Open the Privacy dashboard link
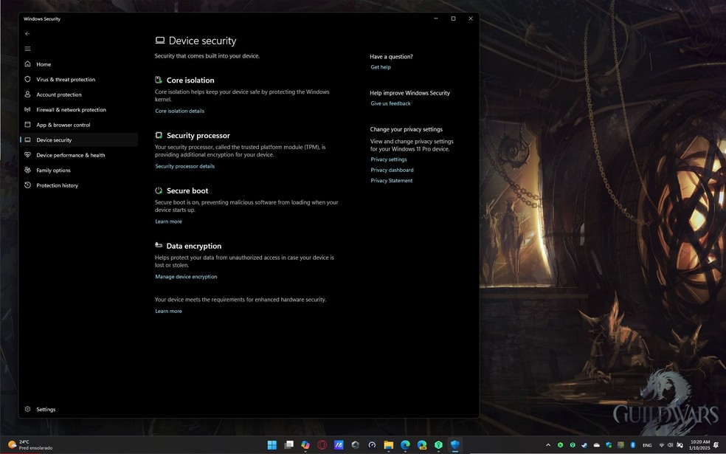Image resolution: width=726 pixels, height=454 pixels. pyautogui.click(x=392, y=170)
